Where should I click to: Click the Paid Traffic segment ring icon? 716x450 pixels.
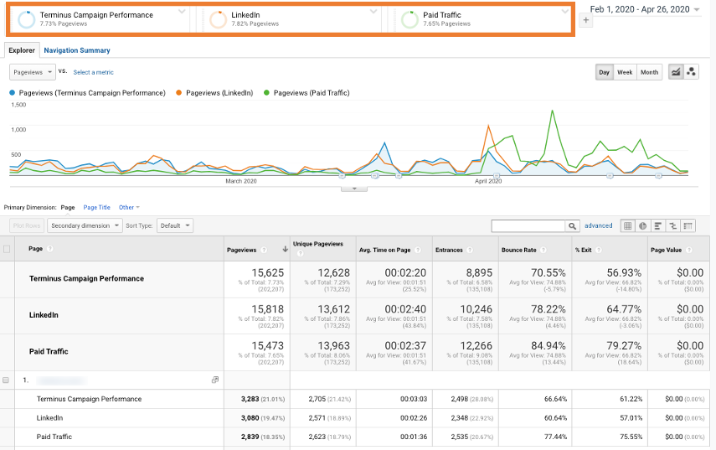(410, 19)
